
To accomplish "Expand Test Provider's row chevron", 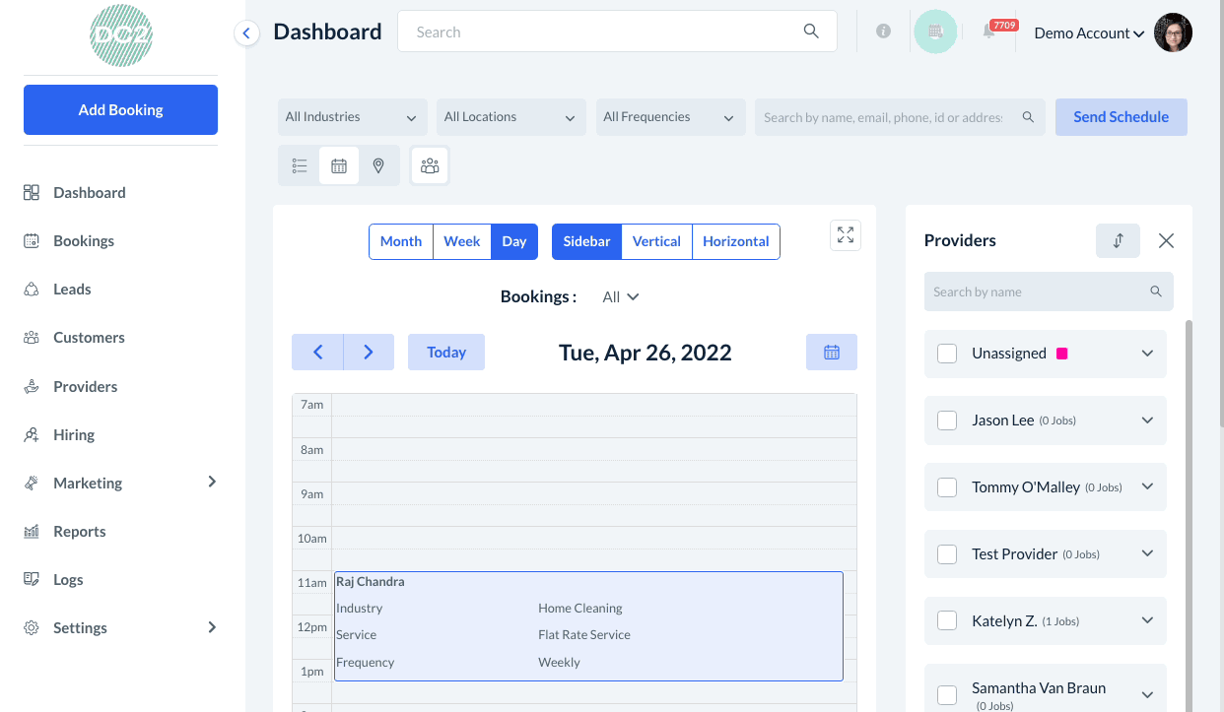I will (1147, 553).
